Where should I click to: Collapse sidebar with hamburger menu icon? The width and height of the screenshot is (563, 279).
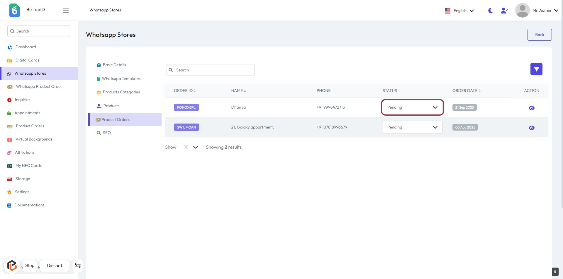coord(66,10)
